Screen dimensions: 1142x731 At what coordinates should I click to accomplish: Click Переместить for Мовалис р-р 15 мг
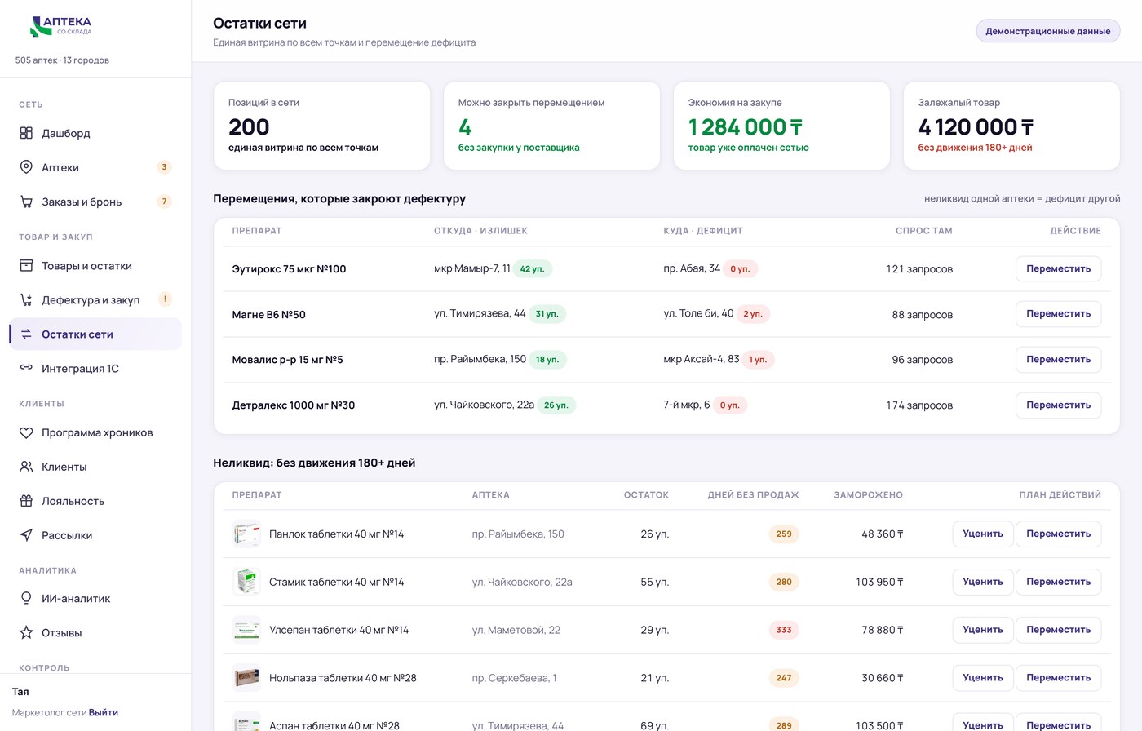pyautogui.click(x=1058, y=360)
